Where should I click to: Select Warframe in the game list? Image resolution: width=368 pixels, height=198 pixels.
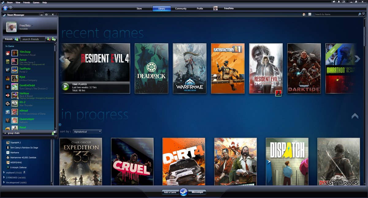[x=15, y=153]
